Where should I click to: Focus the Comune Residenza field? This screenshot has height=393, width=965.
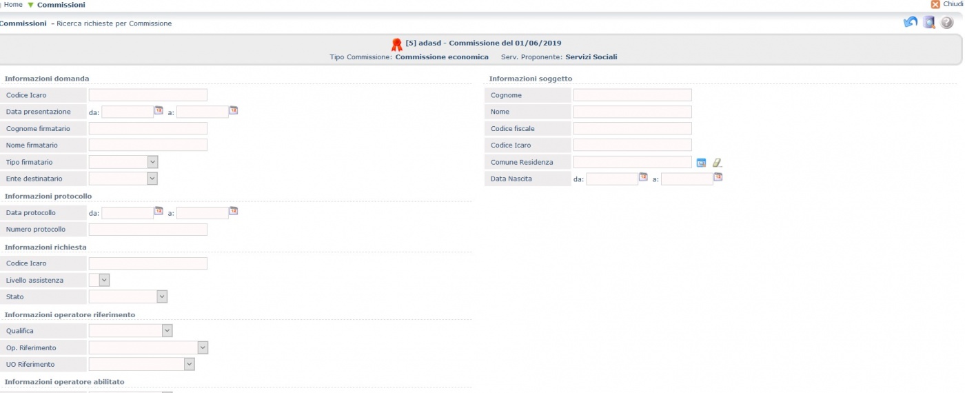[633, 162]
